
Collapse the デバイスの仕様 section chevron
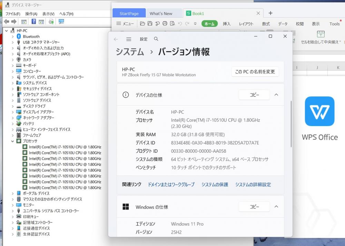point(276,95)
